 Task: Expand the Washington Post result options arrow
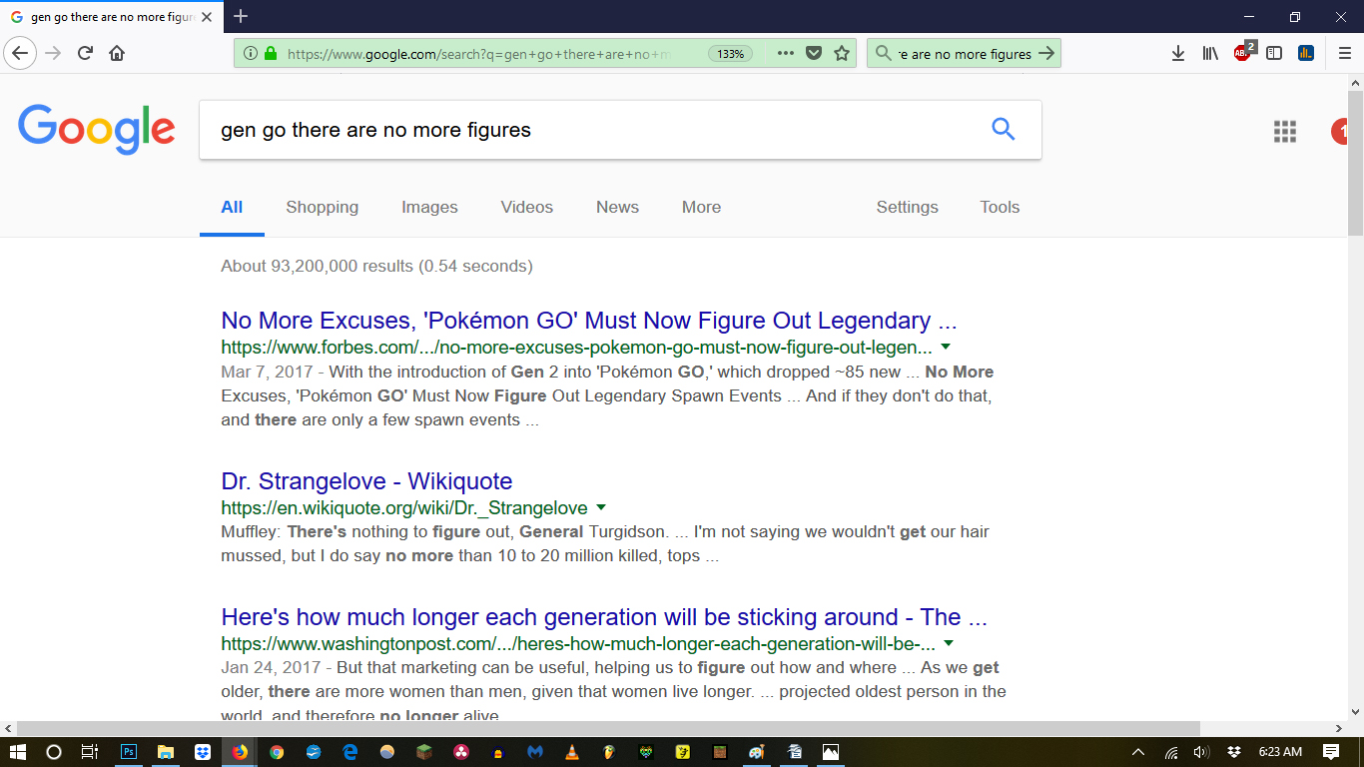pos(949,643)
